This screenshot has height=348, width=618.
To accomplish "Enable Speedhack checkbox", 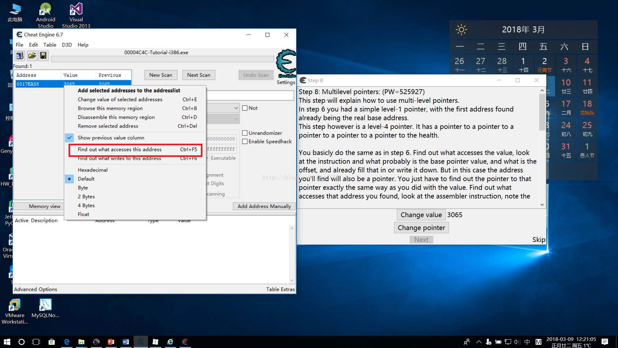I will click(245, 142).
